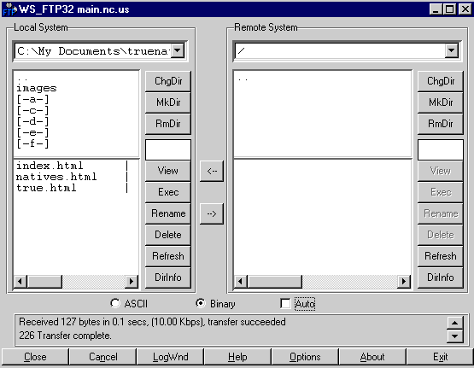Open the Options dialog
474x368 pixels.
pyautogui.click(x=305, y=357)
